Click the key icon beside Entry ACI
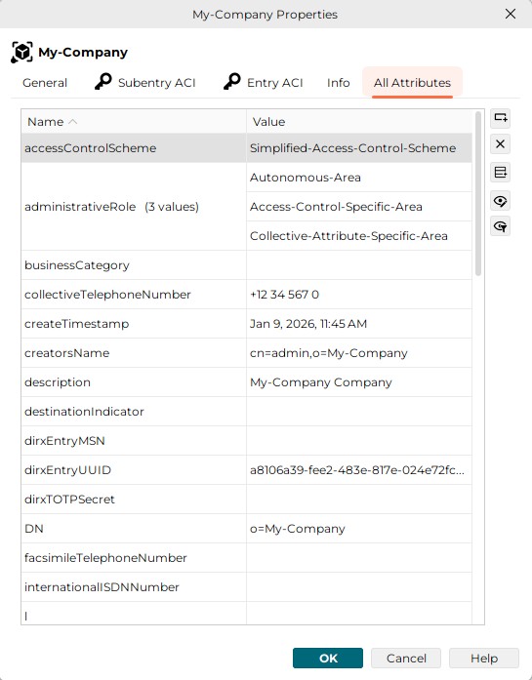This screenshot has height=680, width=532. point(232,82)
